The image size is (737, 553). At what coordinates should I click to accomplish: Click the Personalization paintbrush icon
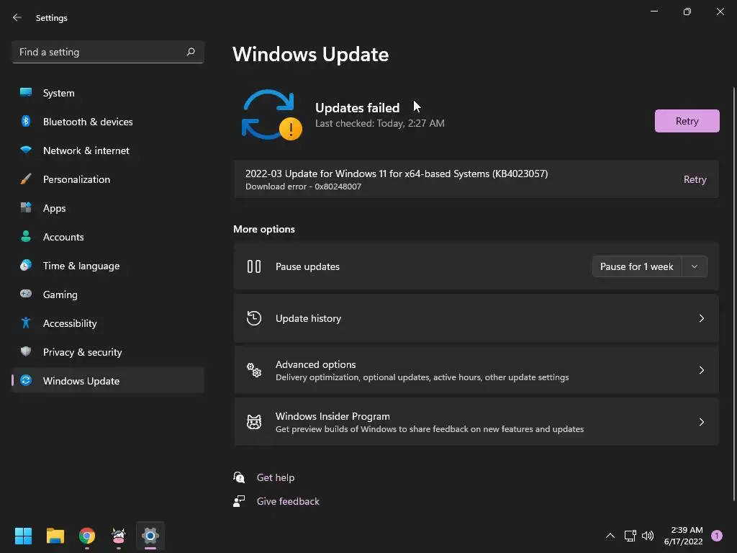point(26,179)
